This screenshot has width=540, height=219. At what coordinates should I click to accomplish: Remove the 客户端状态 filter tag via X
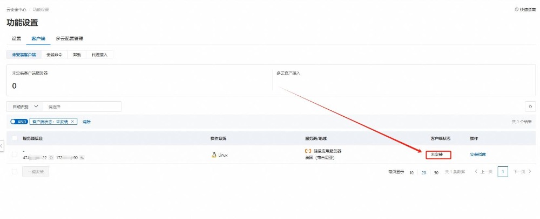pos(73,122)
